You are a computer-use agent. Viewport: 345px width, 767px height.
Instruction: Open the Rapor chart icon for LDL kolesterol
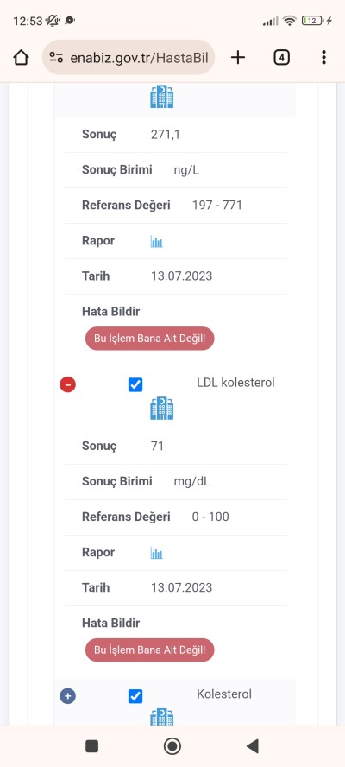coord(156,554)
